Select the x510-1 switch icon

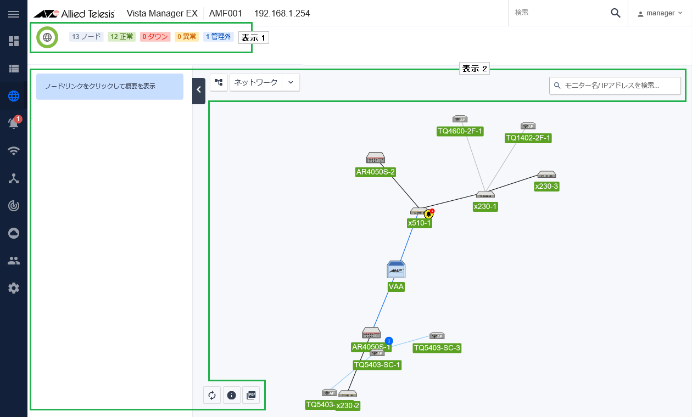tap(418, 212)
